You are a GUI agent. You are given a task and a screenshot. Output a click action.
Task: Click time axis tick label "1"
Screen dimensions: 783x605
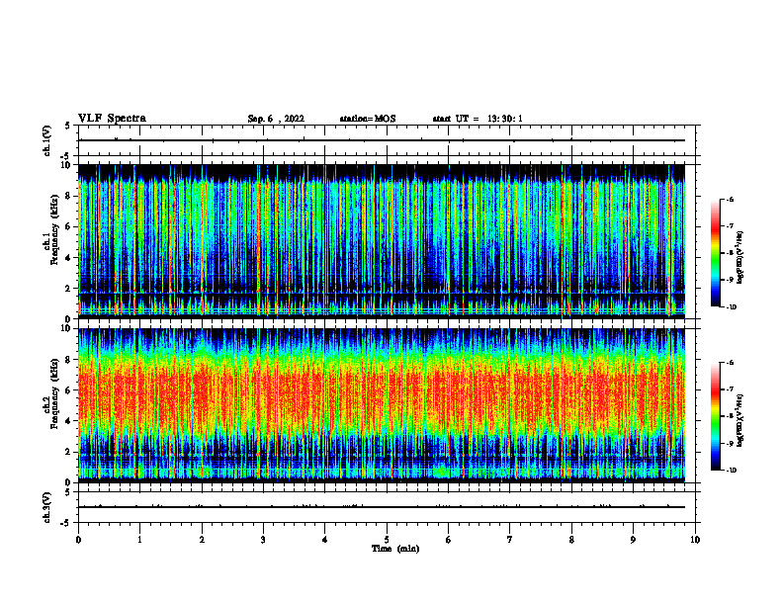click(139, 540)
